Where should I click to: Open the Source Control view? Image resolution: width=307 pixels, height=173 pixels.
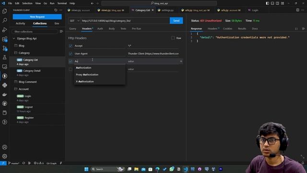point(4,48)
